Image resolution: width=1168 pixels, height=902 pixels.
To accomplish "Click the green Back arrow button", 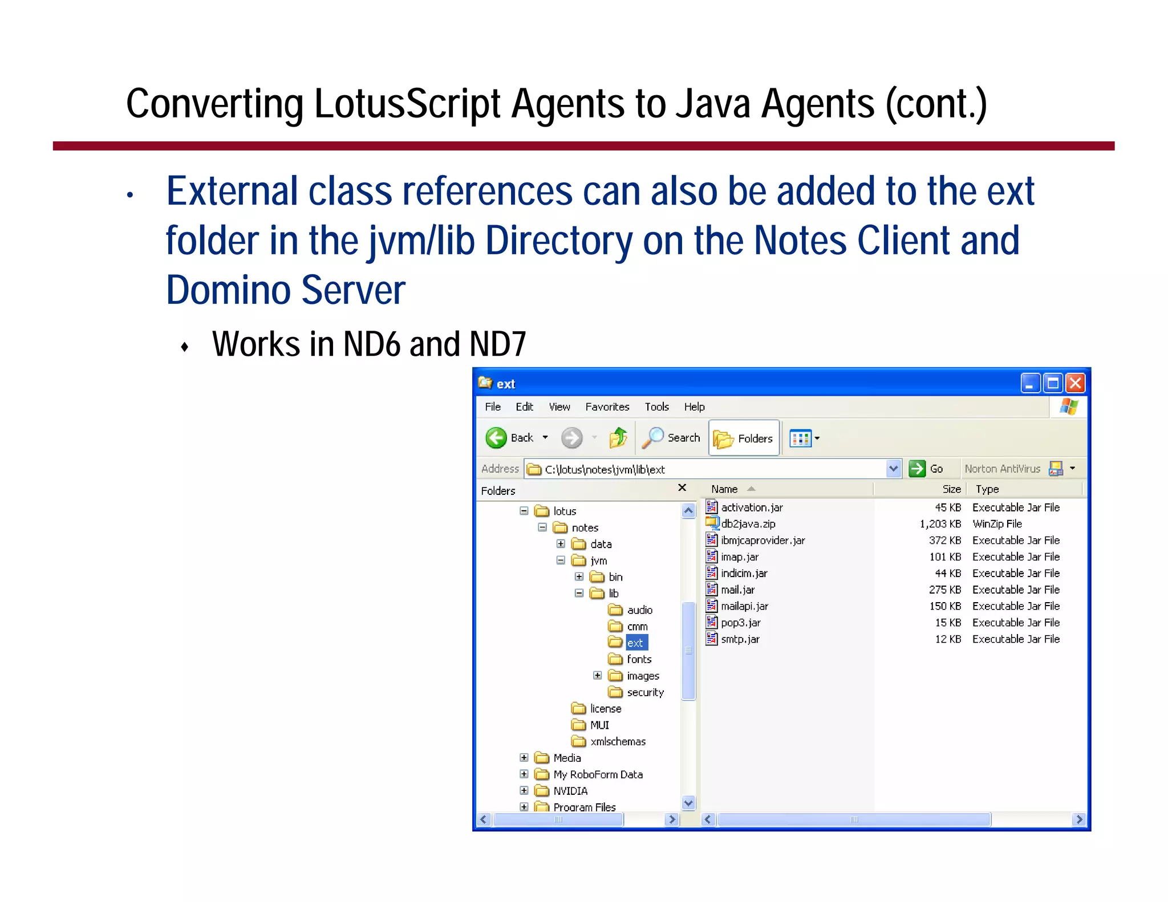I will click(x=496, y=438).
